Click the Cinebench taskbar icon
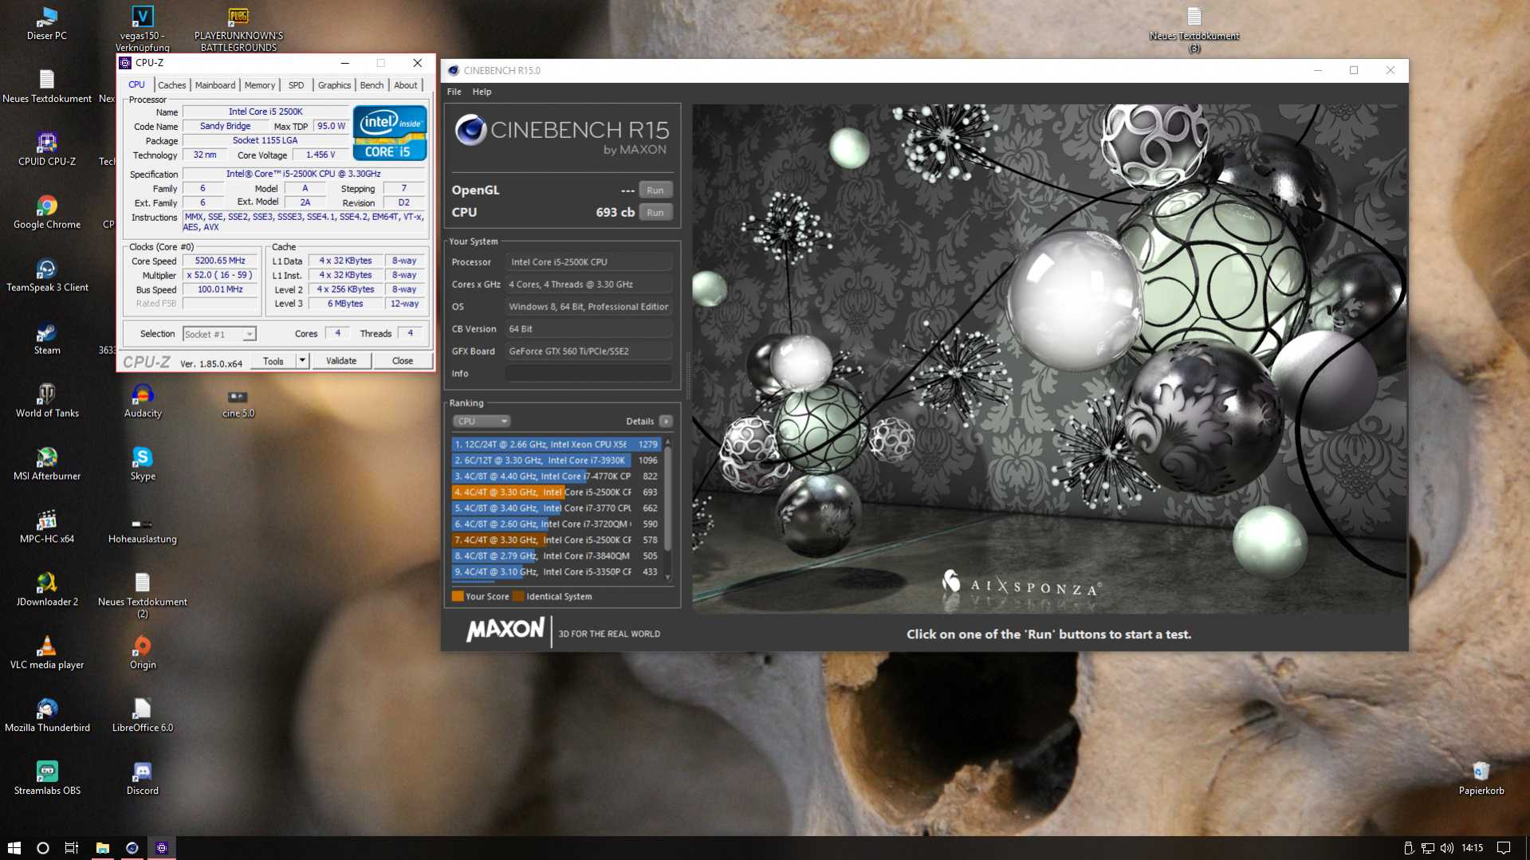1530x860 pixels. click(x=132, y=848)
